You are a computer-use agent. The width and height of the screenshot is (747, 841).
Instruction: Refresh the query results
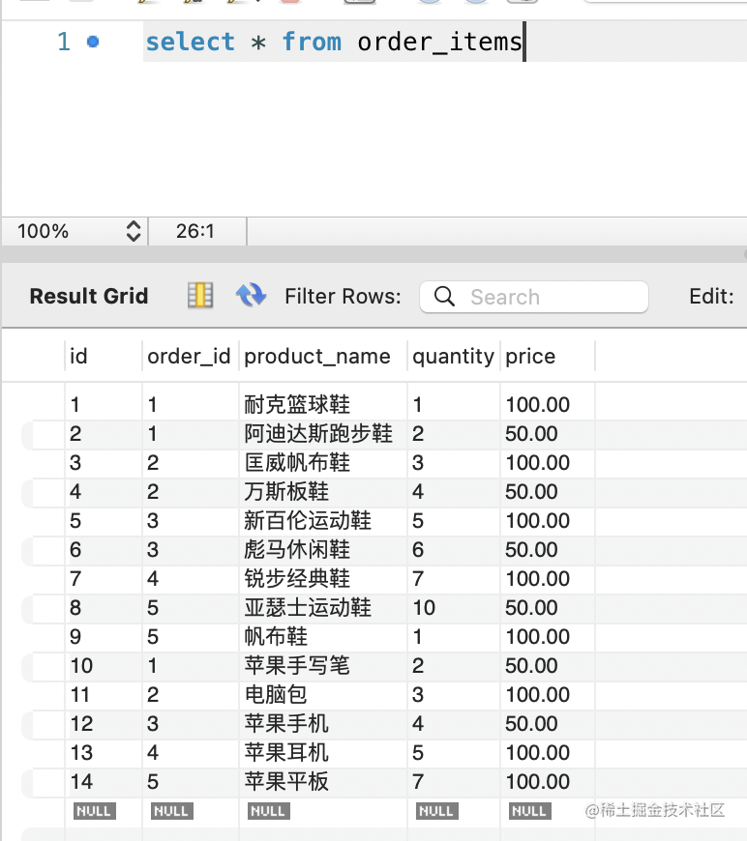point(251,296)
